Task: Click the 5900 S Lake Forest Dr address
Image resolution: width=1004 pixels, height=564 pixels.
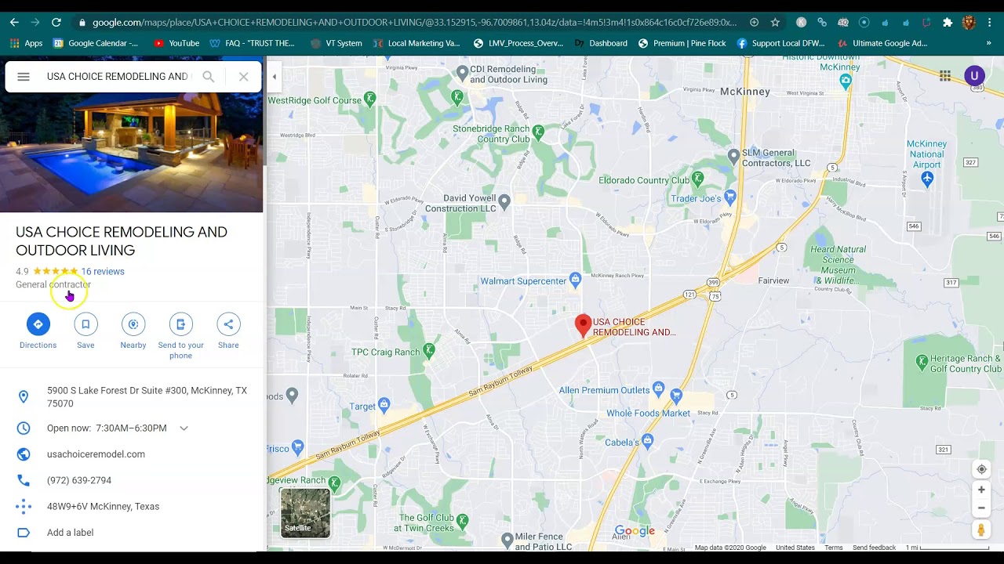Action: click(147, 397)
